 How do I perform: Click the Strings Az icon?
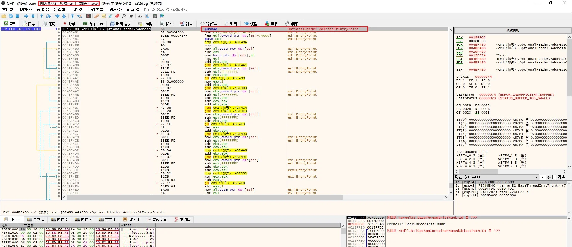click(x=140, y=16)
